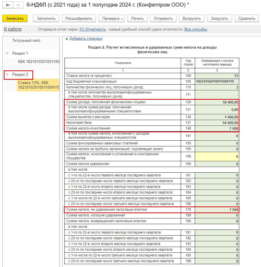Click the value field for line 180
Viewport: 261px width, 267px height.
[217, 216]
